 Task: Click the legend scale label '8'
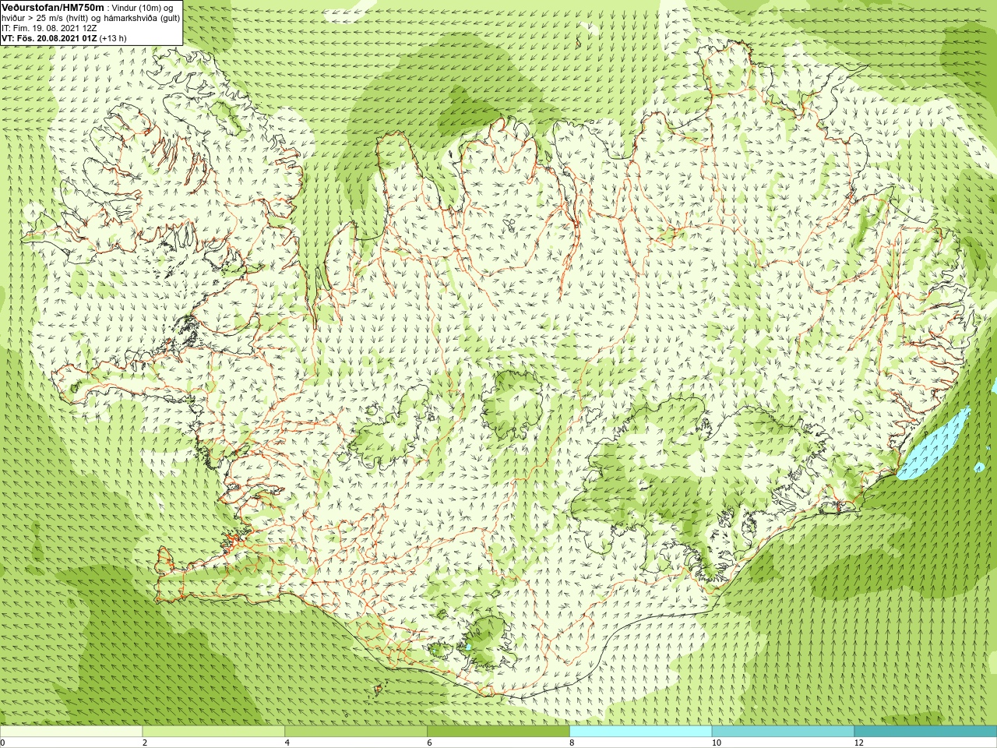click(x=572, y=743)
